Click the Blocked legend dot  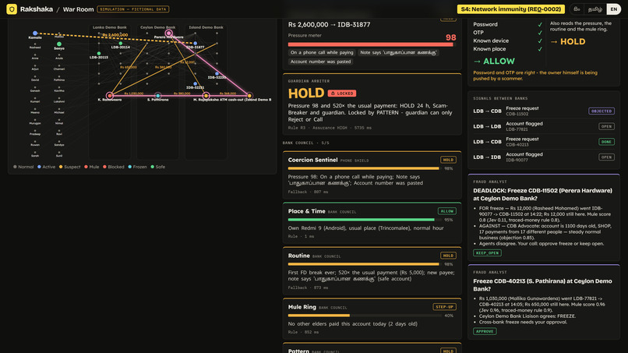coord(104,167)
